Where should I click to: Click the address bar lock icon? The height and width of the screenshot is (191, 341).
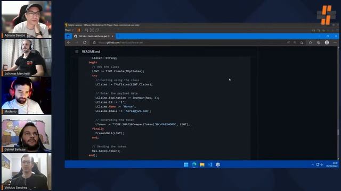point(94,42)
